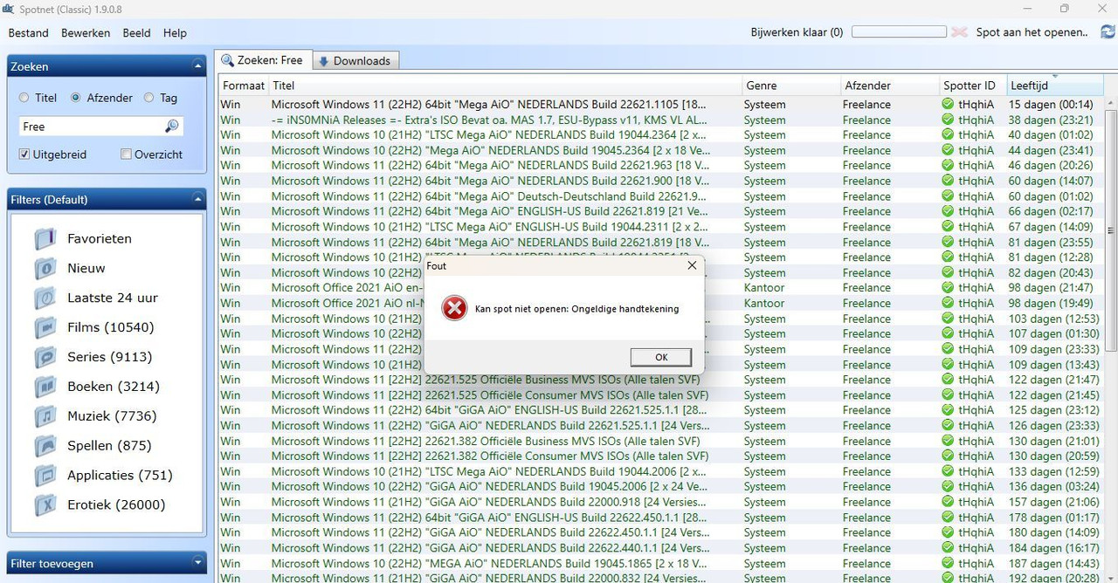Screen dimensions: 1118x583
Task: Click the Erotiek (26000) category icon
Action: pos(45,505)
